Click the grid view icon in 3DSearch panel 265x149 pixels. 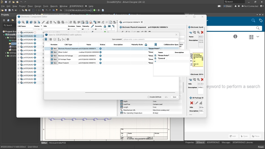251,37
